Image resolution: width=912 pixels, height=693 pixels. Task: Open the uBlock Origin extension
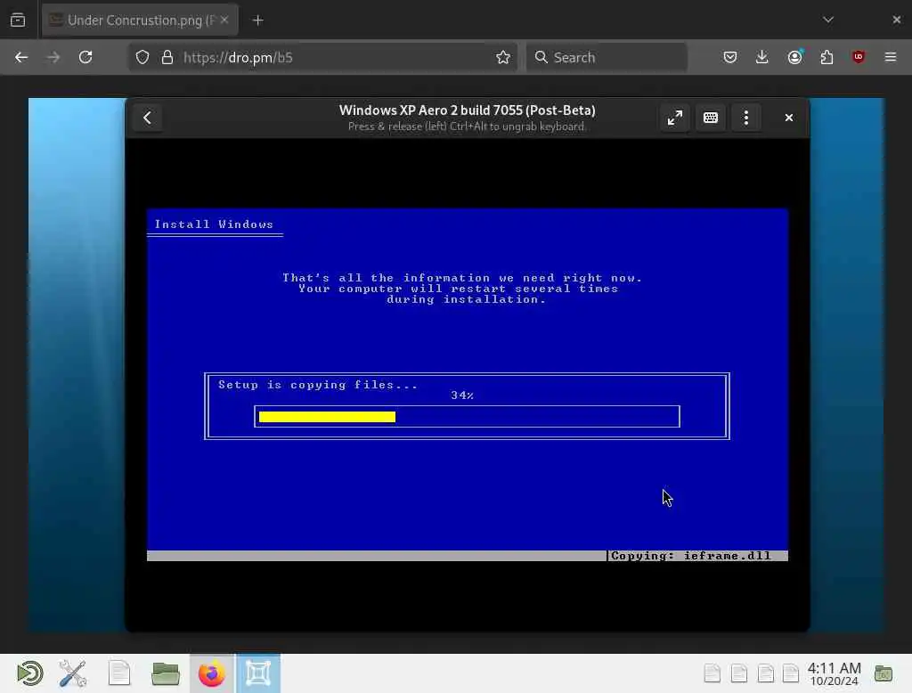coord(858,57)
